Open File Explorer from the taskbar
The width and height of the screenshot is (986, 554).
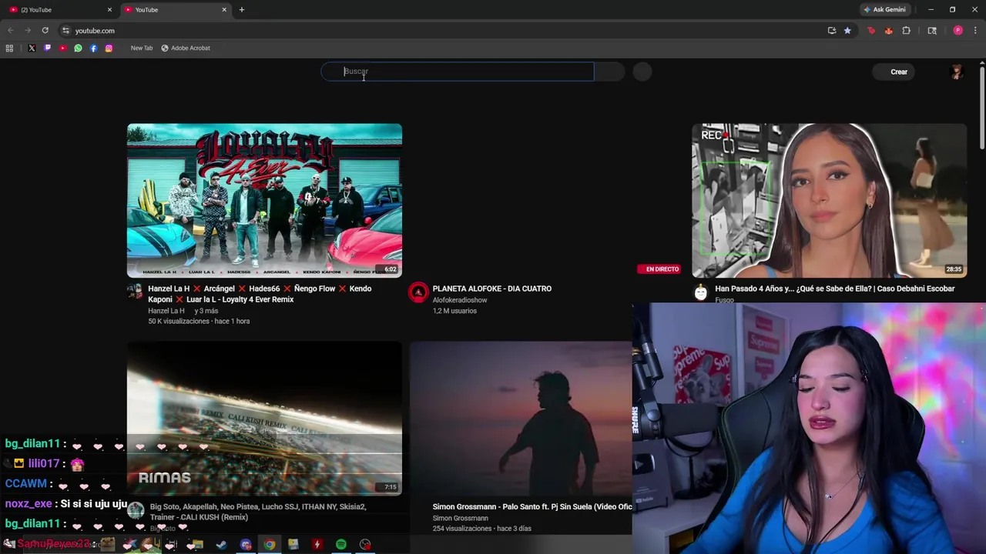coord(197,545)
